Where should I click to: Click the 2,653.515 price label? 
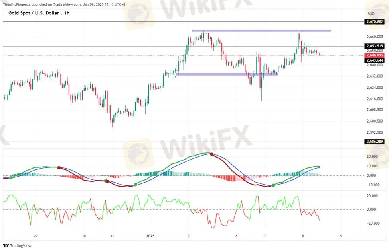pos(375,46)
